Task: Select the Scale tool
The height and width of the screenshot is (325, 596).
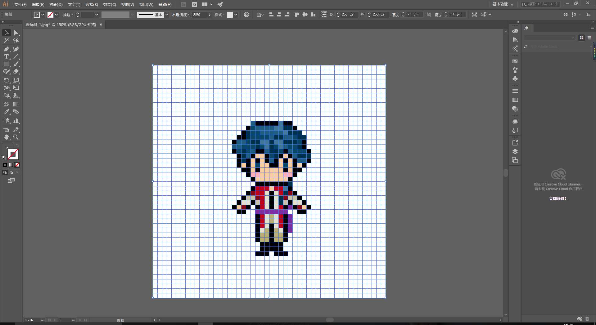Action: pos(16,80)
